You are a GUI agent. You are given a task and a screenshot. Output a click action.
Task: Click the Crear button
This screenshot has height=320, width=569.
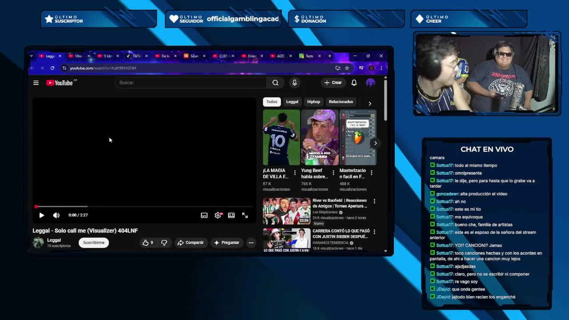(x=333, y=83)
